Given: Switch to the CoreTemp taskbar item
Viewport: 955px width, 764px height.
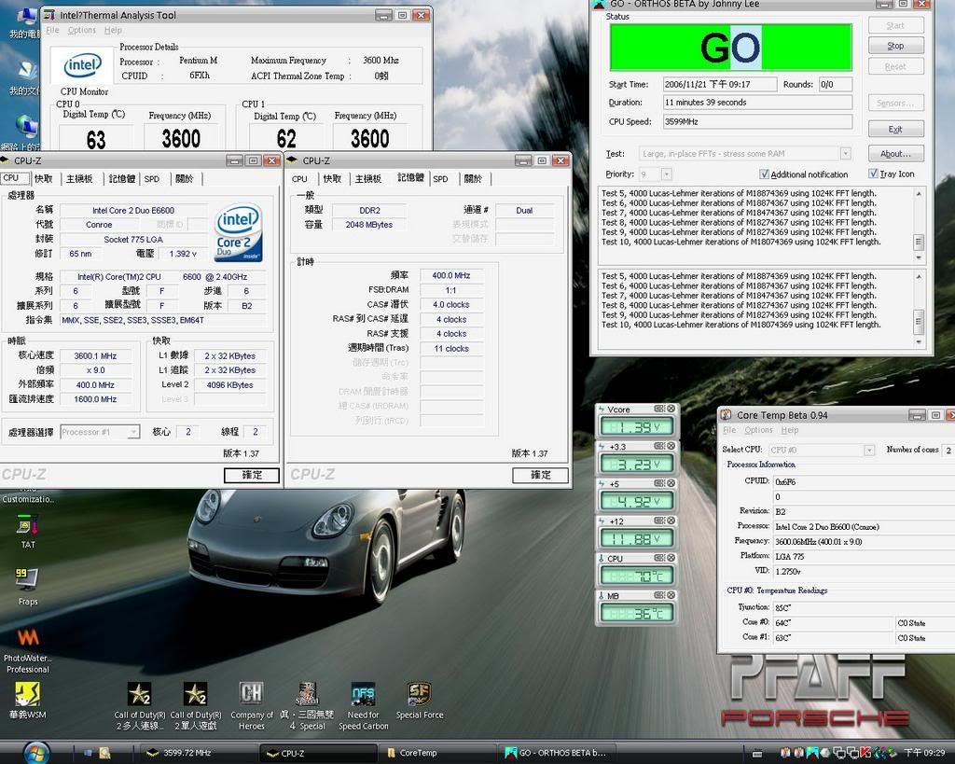Looking at the screenshot, I should pyautogui.click(x=437, y=753).
